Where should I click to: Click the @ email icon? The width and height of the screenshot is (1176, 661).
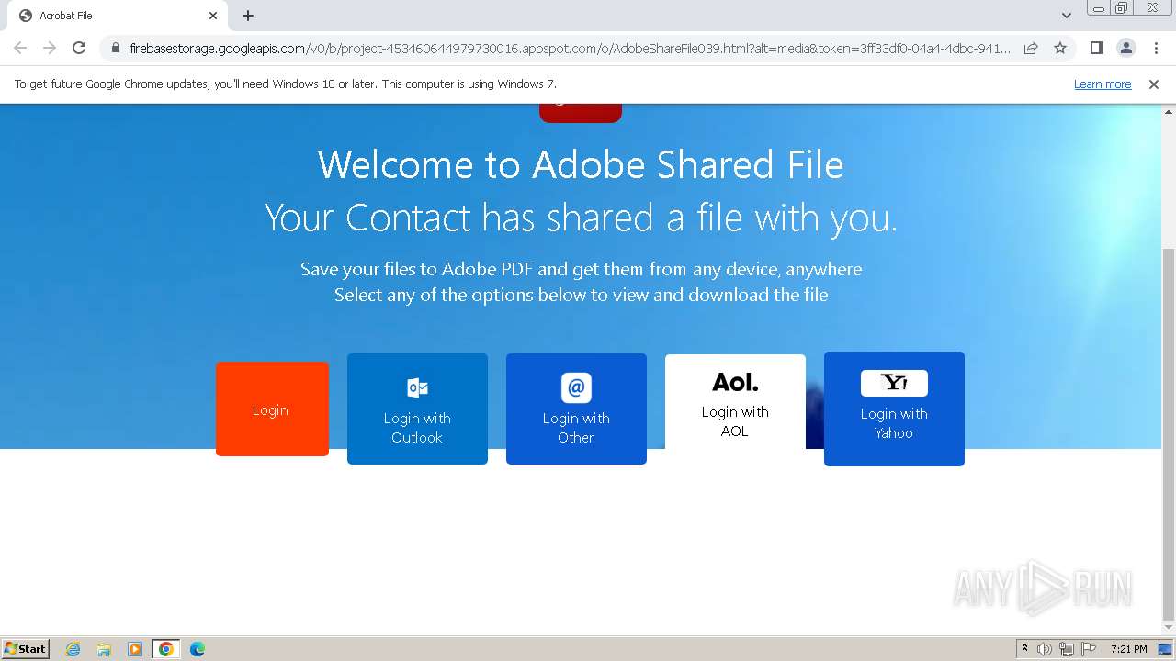coord(576,387)
